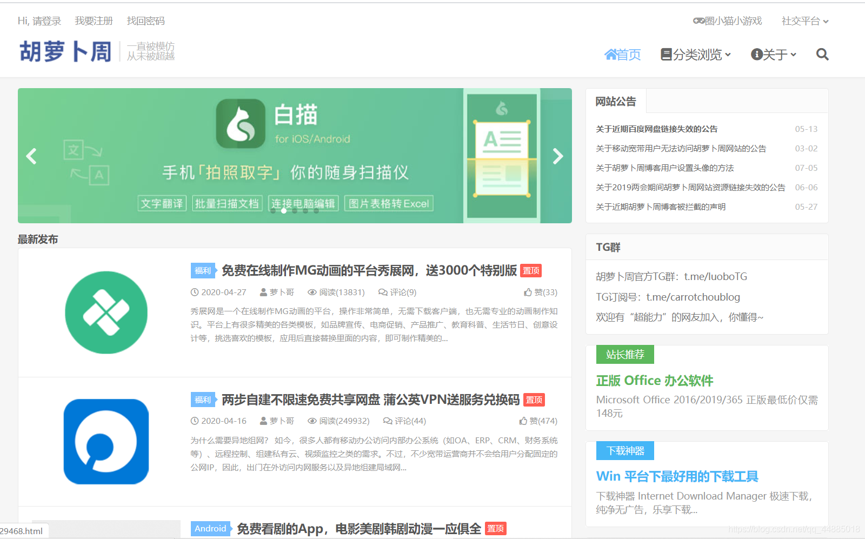Switch to the 网站公告 tab

pos(616,101)
